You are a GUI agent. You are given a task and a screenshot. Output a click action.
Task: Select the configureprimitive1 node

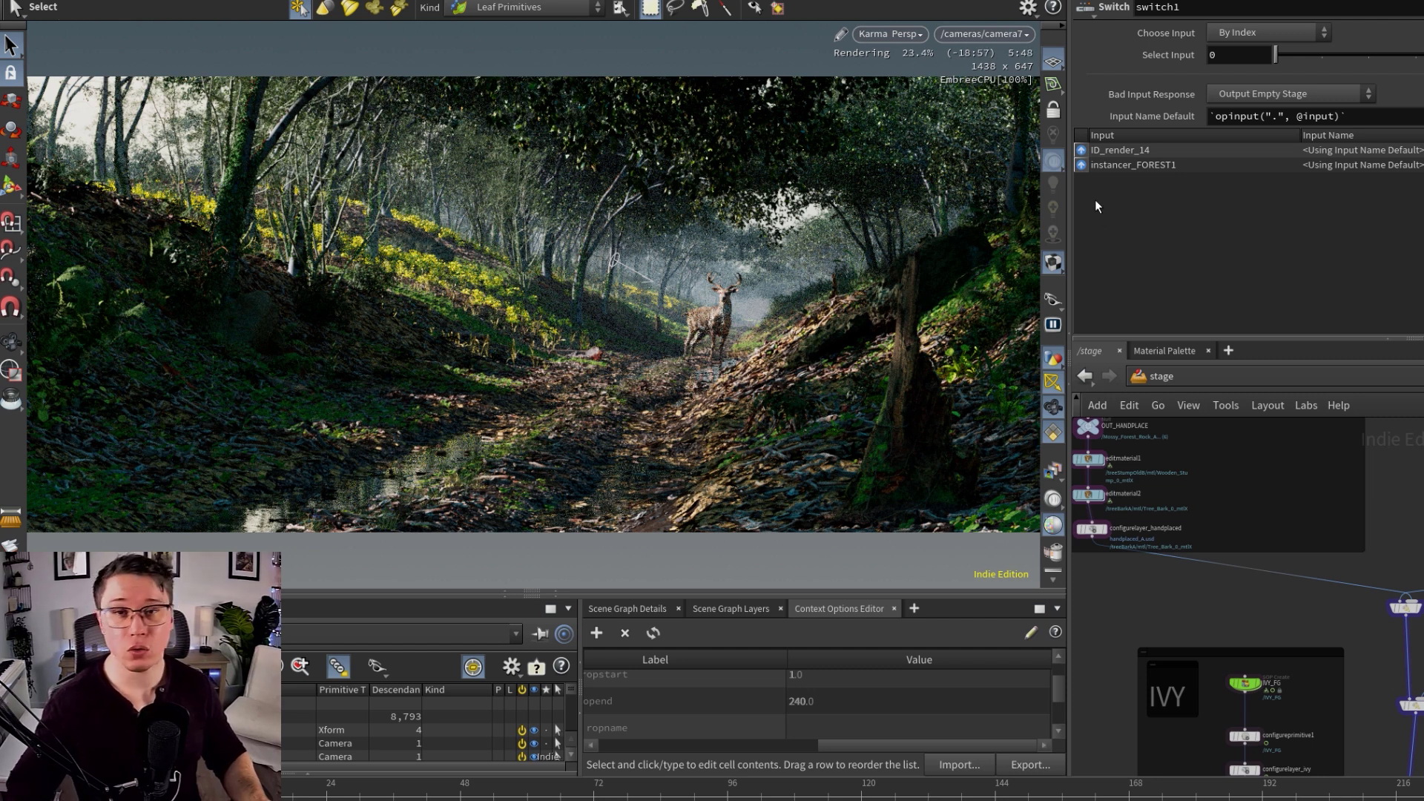(x=1245, y=736)
